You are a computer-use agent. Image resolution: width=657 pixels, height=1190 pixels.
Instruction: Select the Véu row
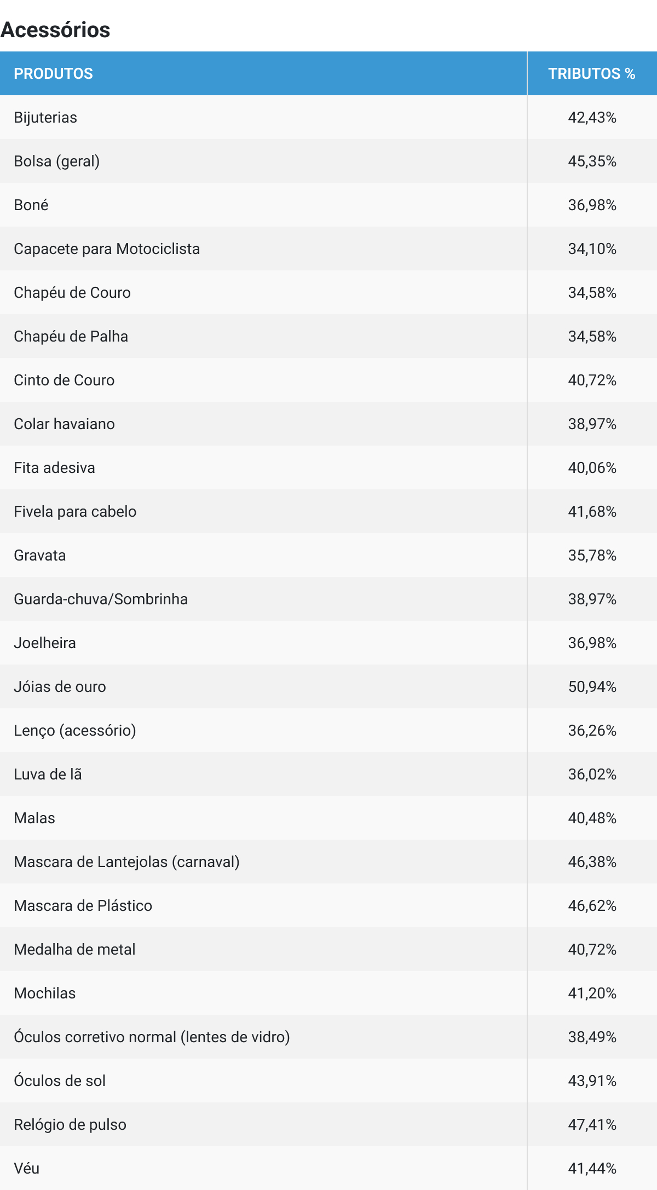pos(27,1168)
